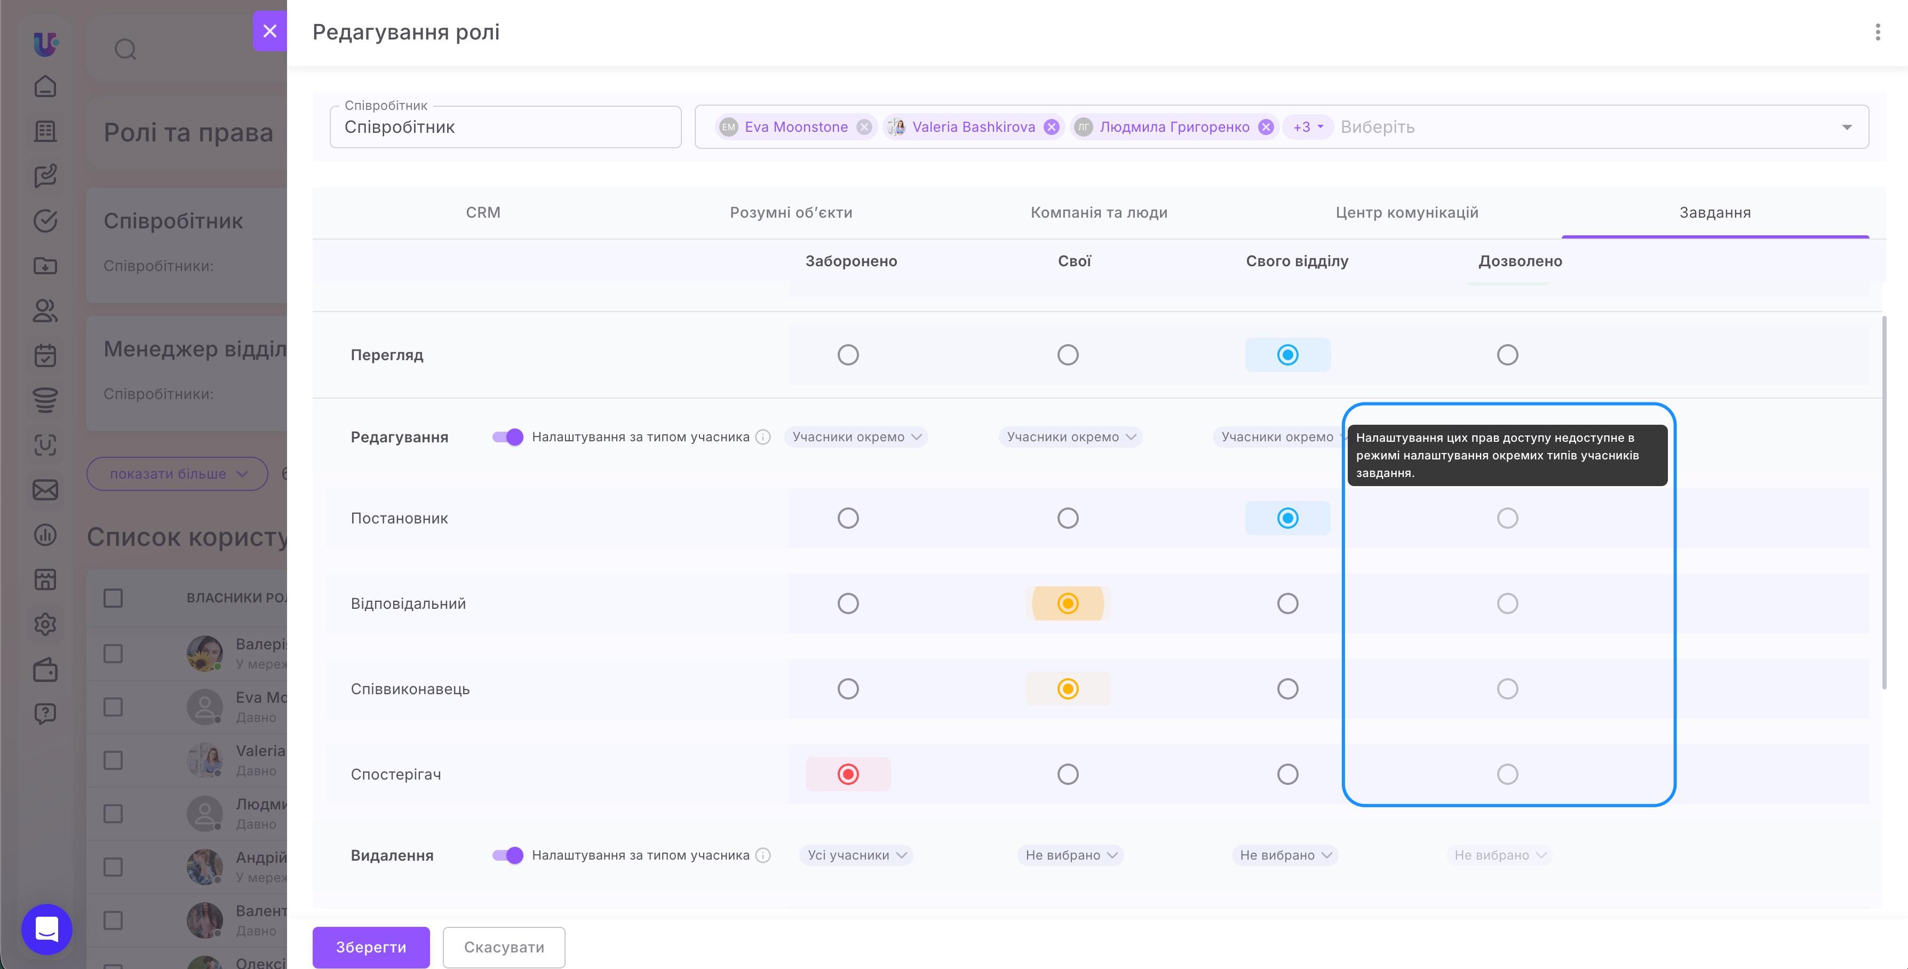The image size is (1908, 969).
Task: Toggle Редагування participant-type switch
Action: 507,437
